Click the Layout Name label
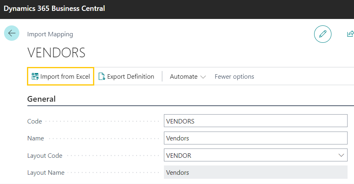Image resolution: width=354 pixels, height=184 pixels. [46, 173]
